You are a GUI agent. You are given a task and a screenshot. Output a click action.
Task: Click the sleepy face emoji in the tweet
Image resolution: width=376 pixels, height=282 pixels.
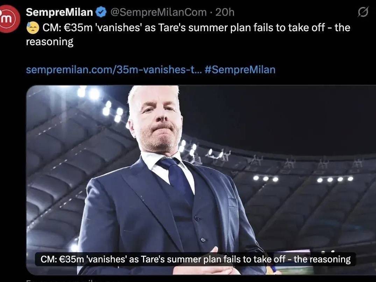tap(33, 28)
